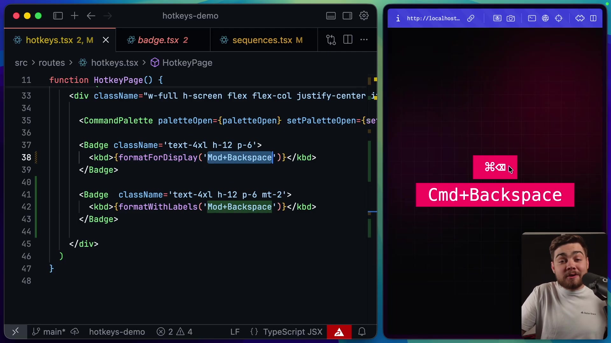Screen dimensions: 611x343
Task: Click the webcam video overlay thumbnail
Action: pyautogui.click(x=564, y=286)
